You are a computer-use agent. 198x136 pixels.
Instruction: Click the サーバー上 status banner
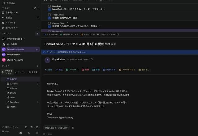[119, 52]
